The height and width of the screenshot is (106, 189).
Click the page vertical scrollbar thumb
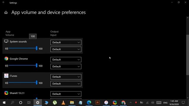188,55
